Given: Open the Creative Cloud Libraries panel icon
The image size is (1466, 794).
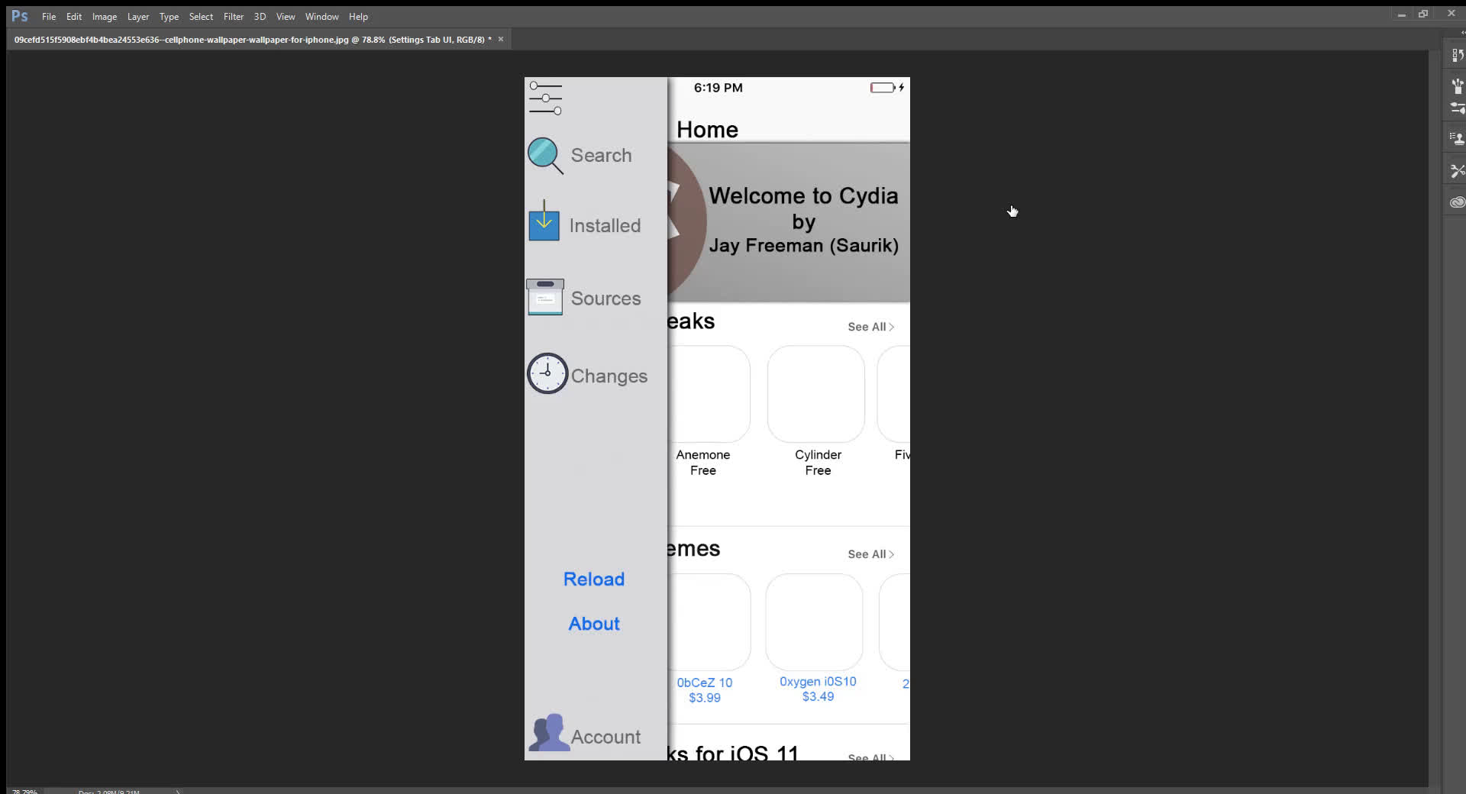Looking at the screenshot, I should [1458, 202].
